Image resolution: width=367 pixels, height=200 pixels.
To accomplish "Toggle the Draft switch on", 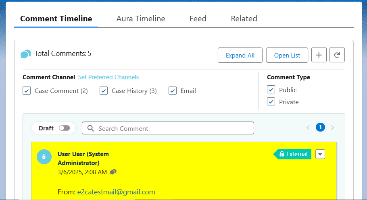I will [x=65, y=128].
